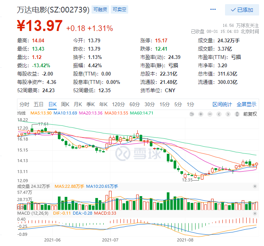Switch to the 5分 chart tab
Screen dimensions: 264x246
(178, 104)
